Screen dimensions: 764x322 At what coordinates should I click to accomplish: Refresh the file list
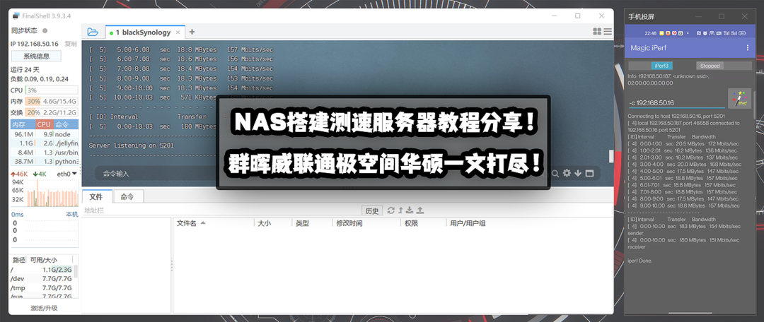pyautogui.click(x=390, y=210)
